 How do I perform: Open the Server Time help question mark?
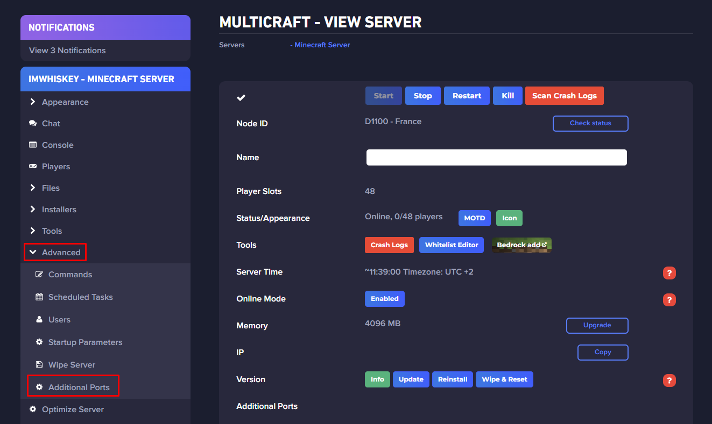(x=669, y=273)
